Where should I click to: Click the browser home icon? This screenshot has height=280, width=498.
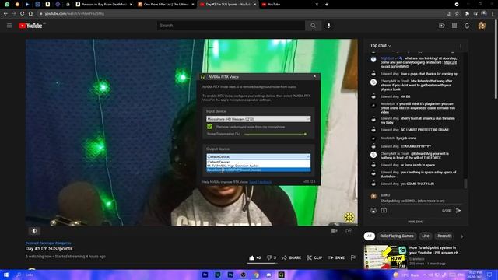(30, 14)
